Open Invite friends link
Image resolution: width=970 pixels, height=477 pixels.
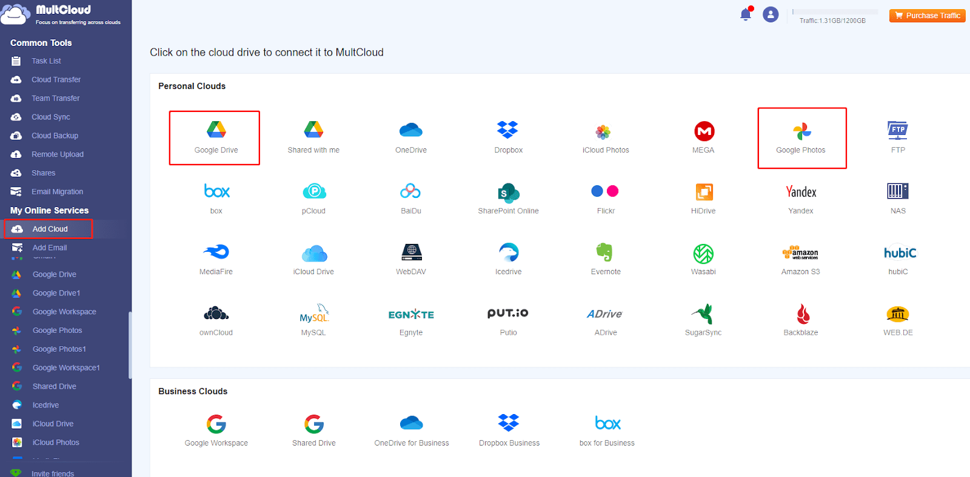(53, 473)
